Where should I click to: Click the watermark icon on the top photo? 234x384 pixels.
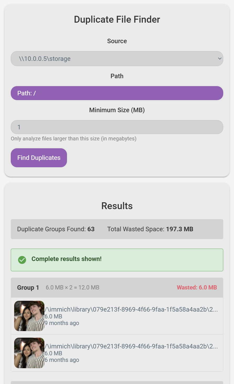pos(18,304)
